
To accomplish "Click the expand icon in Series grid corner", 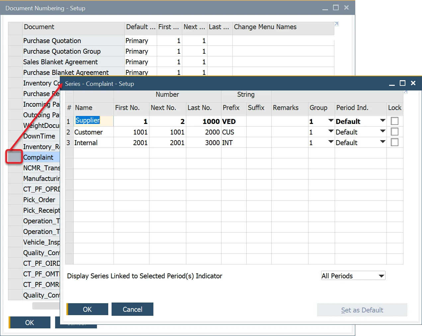I will pos(405,92).
